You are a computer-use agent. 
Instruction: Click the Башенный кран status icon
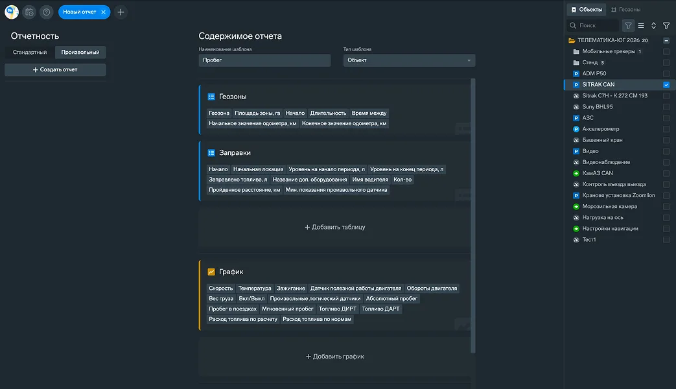(x=576, y=140)
